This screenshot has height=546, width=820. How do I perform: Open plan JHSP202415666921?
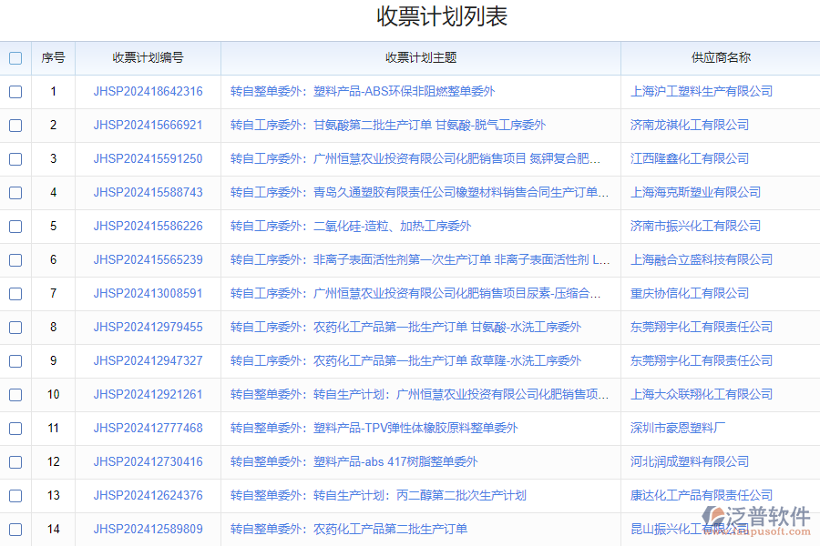[147, 125]
